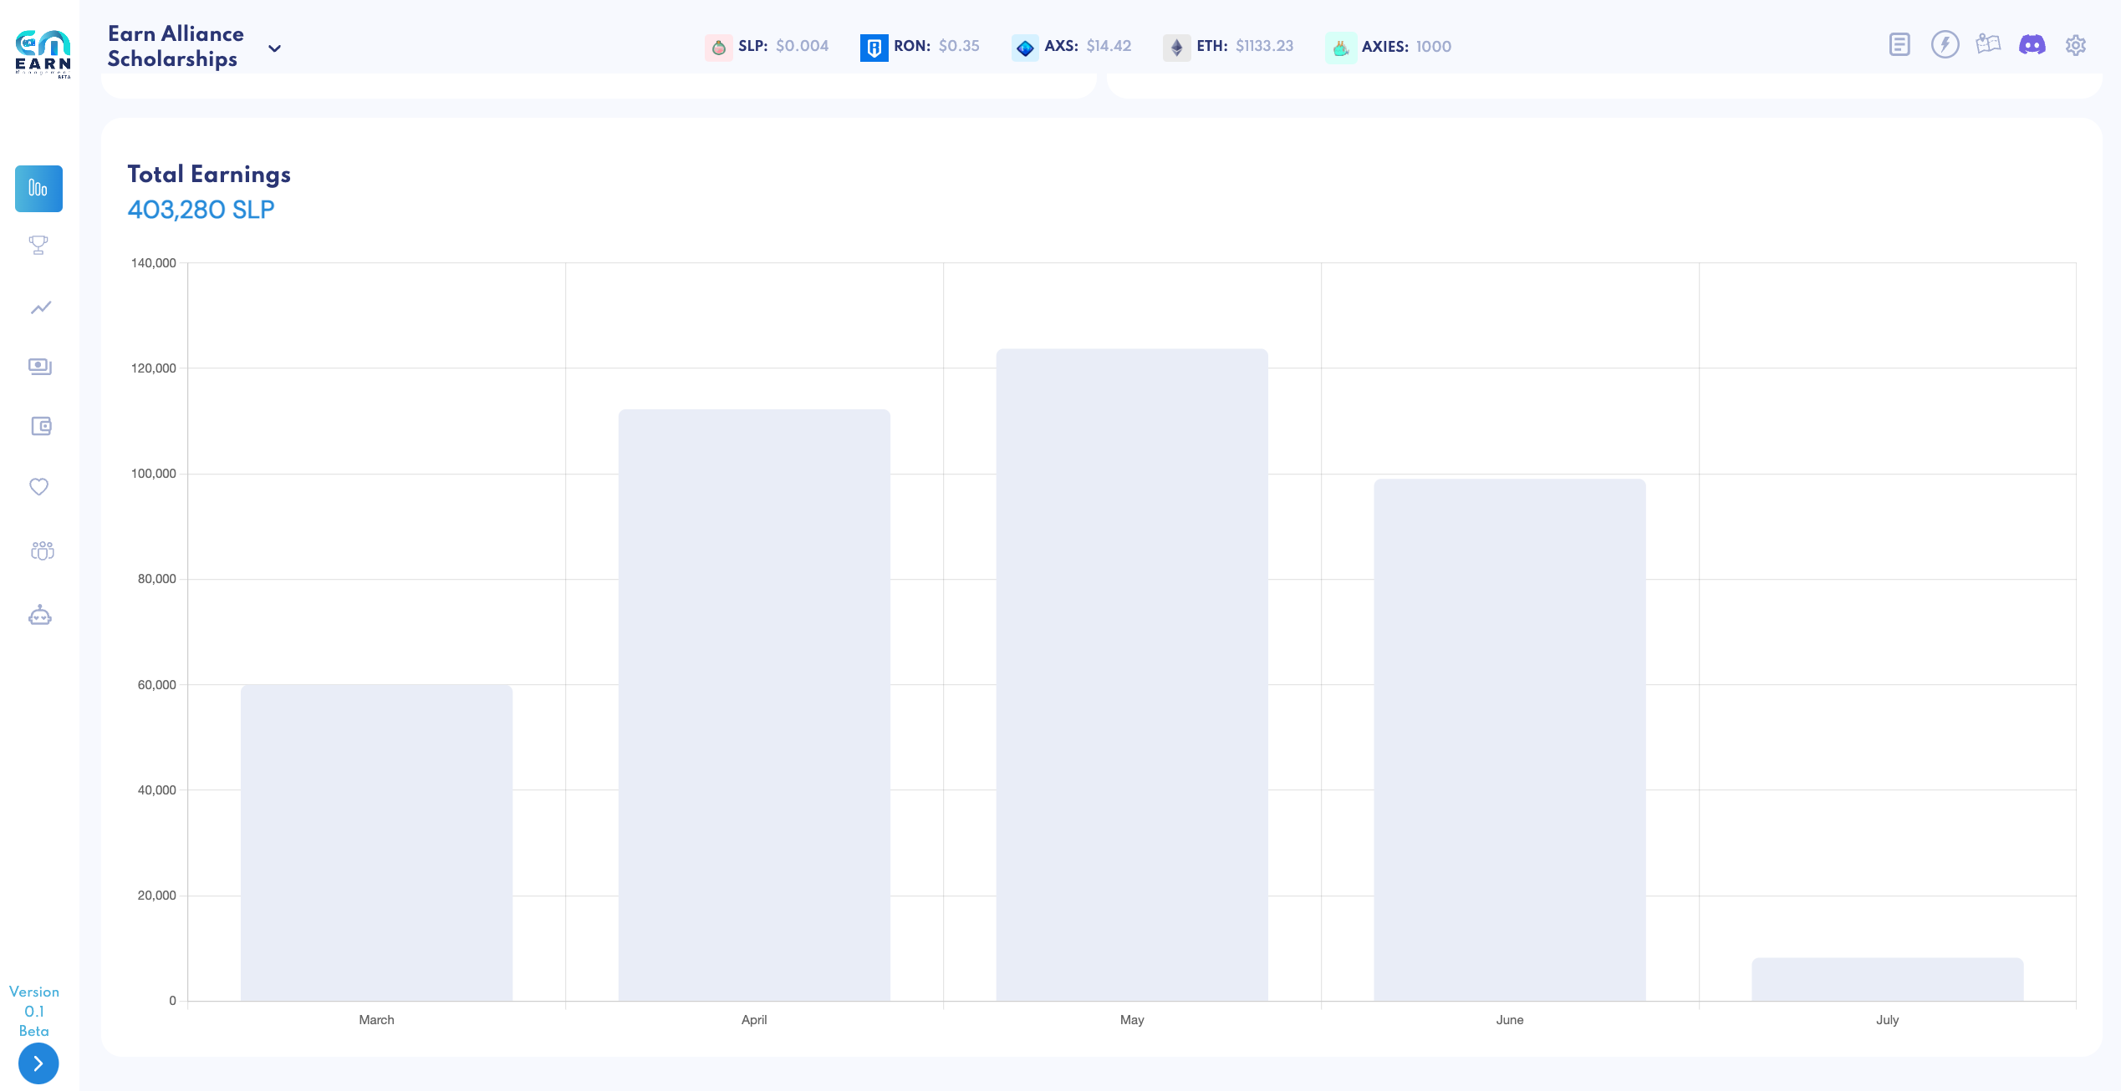The height and width of the screenshot is (1091, 2121).
Task: Click the 60,000 y-axis label
Action: click(x=157, y=685)
